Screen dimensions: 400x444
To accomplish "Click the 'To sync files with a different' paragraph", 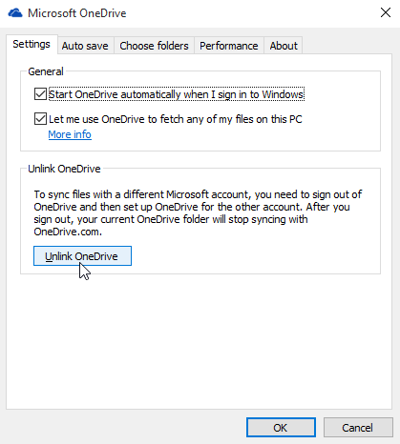I will click(x=198, y=213).
